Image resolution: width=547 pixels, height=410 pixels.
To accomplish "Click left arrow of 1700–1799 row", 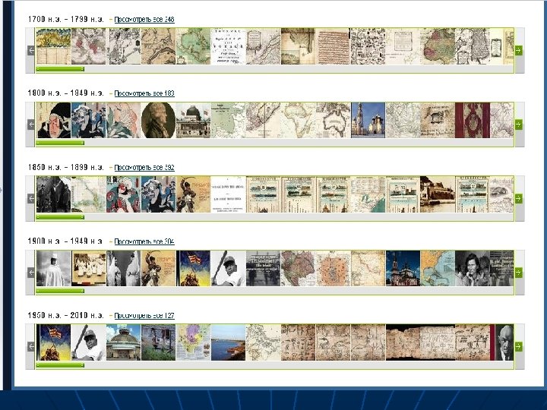I will click(x=31, y=51).
